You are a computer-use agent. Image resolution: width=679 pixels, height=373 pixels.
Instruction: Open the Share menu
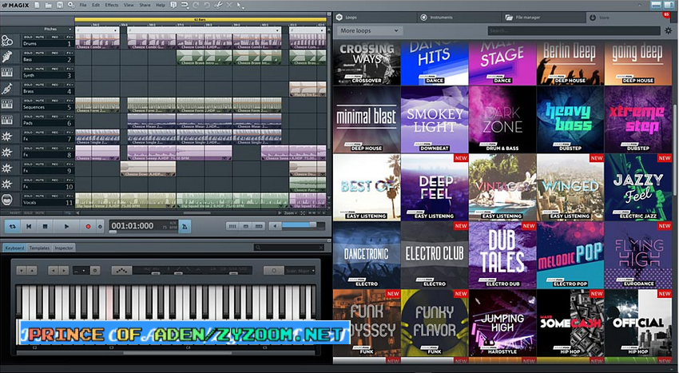145,6
